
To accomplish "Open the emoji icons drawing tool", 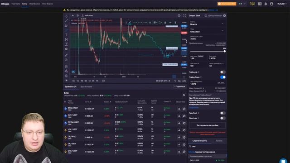I will pyautogui.click(x=66, y=49).
